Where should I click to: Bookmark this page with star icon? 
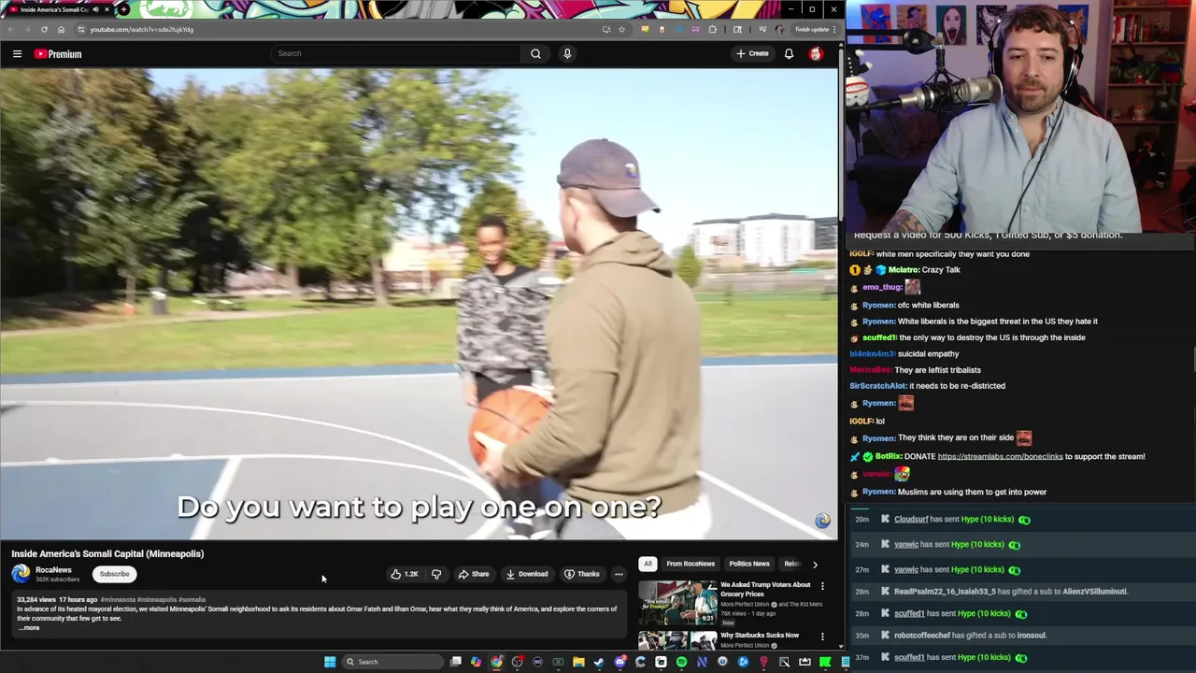pyautogui.click(x=621, y=29)
